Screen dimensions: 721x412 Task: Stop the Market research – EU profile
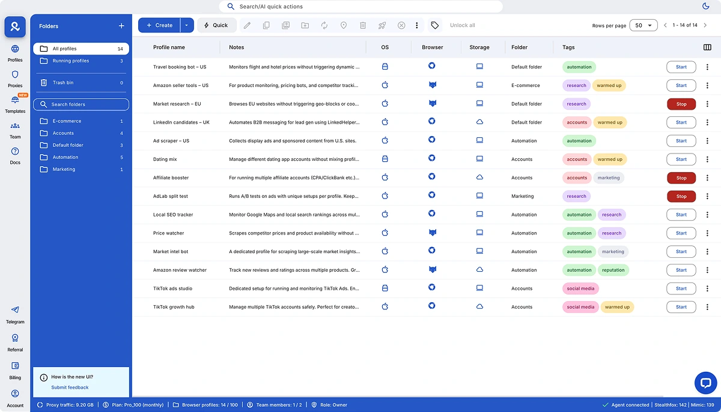pyautogui.click(x=681, y=104)
